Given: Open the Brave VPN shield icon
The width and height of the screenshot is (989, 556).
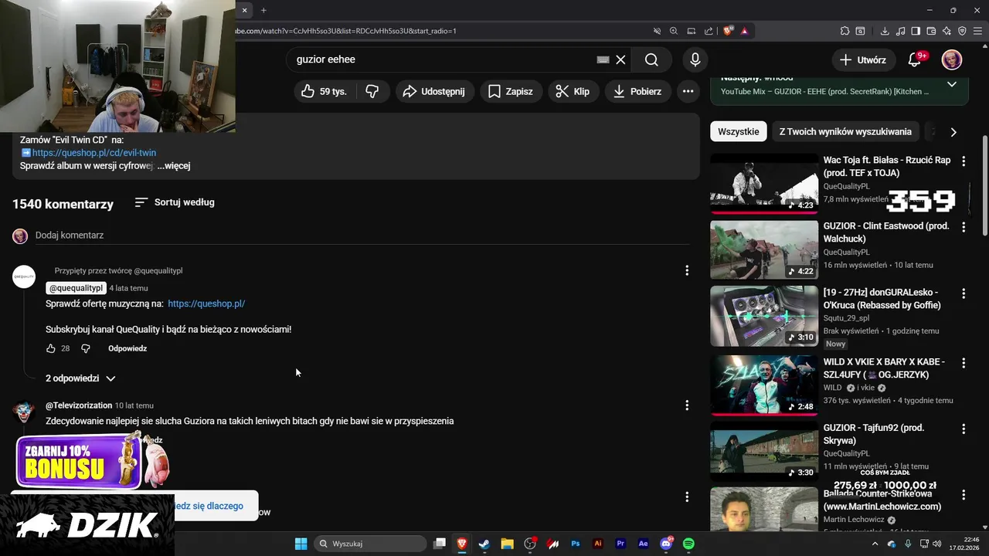Looking at the screenshot, I should coord(962,31).
